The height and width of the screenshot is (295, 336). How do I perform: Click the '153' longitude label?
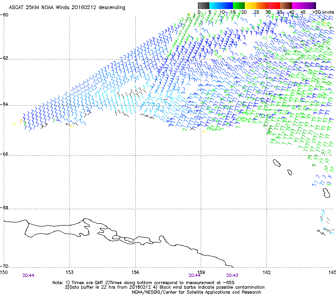69,272
